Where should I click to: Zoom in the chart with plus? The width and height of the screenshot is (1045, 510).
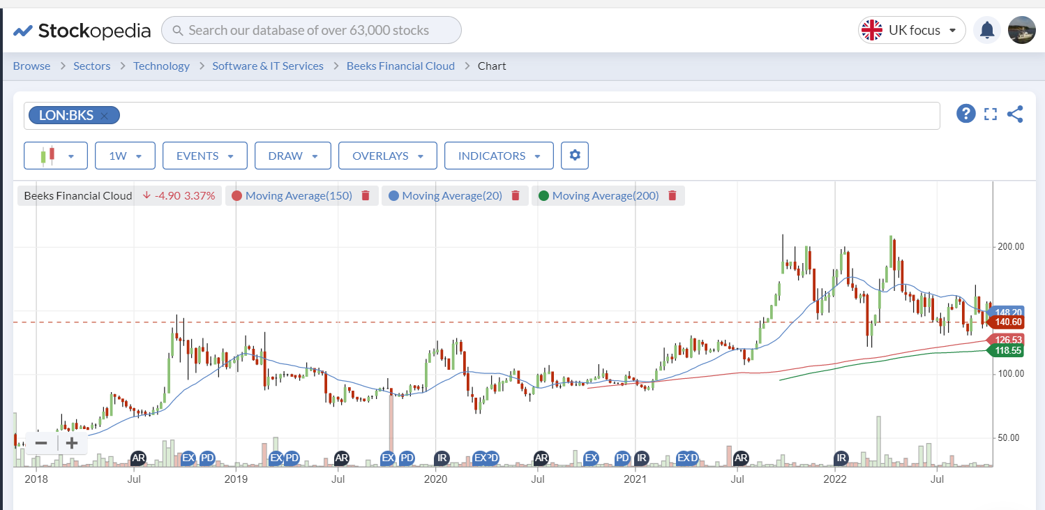[72, 443]
